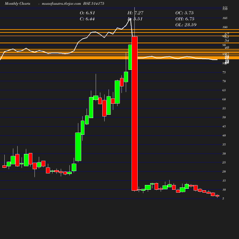Select the 'O: 6.81' open value

87,13
